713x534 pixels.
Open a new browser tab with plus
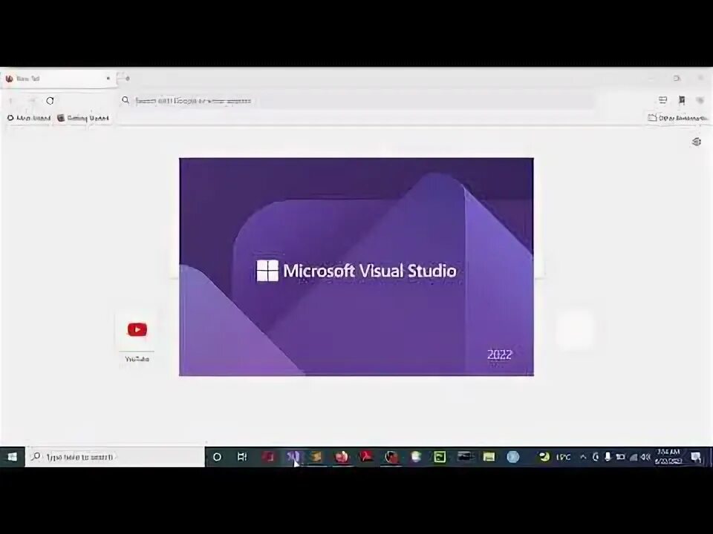(127, 79)
